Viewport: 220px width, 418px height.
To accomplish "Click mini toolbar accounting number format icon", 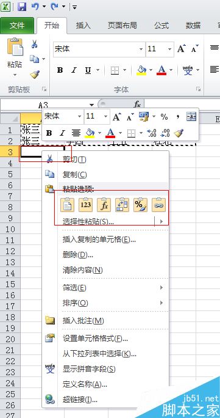I will pyautogui.click(x=143, y=117).
